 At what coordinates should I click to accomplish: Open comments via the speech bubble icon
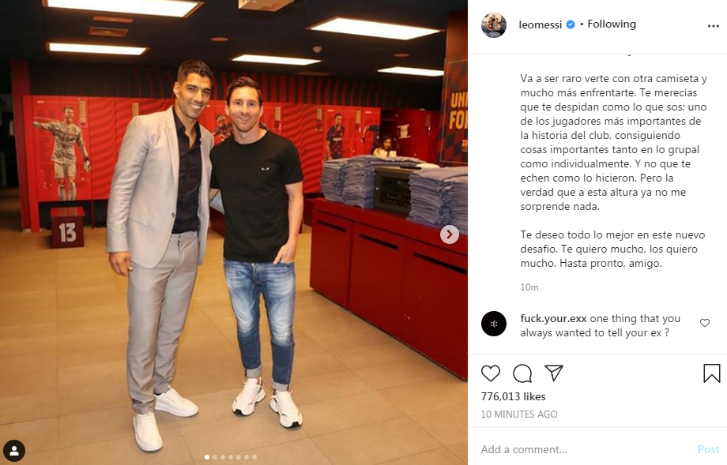522,373
